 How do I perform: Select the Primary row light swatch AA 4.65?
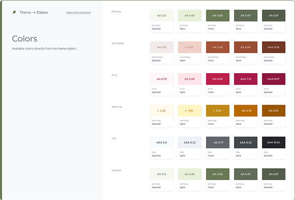tap(190, 16)
